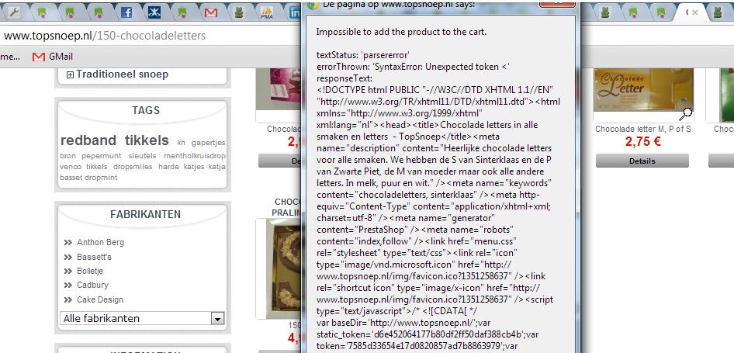The image size is (734, 353).
Task: Click the kh tag
Action: click(182, 143)
